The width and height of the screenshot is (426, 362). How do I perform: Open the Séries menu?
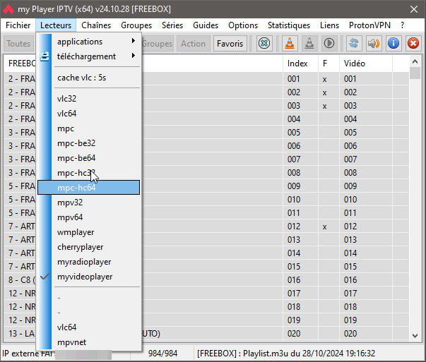tap(172, 25)
